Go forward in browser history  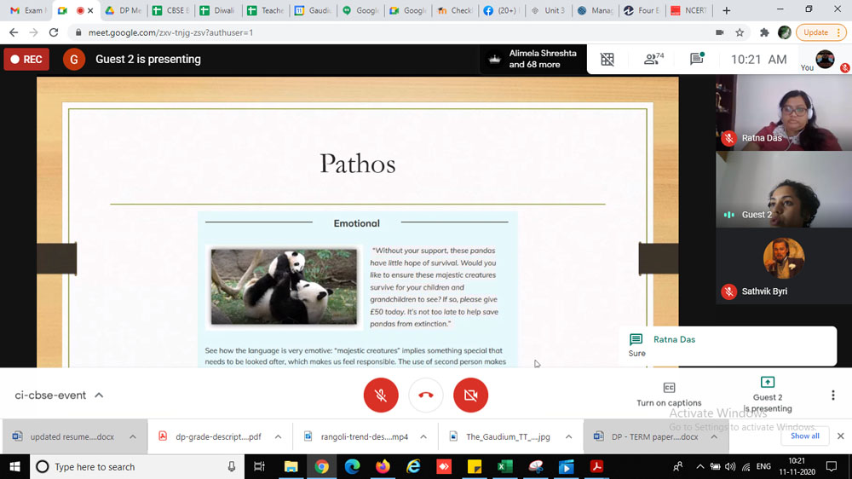(34, 32)
